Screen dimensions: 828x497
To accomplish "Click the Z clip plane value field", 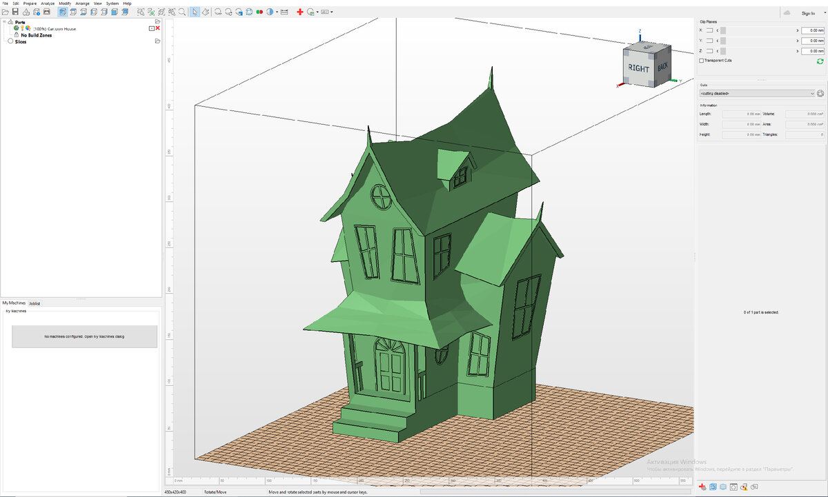I will point(813,51).
